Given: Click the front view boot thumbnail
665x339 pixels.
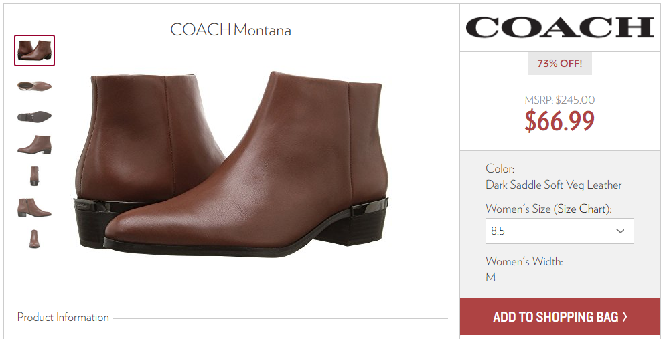Looking at the screenshot, I should [34, 239].
